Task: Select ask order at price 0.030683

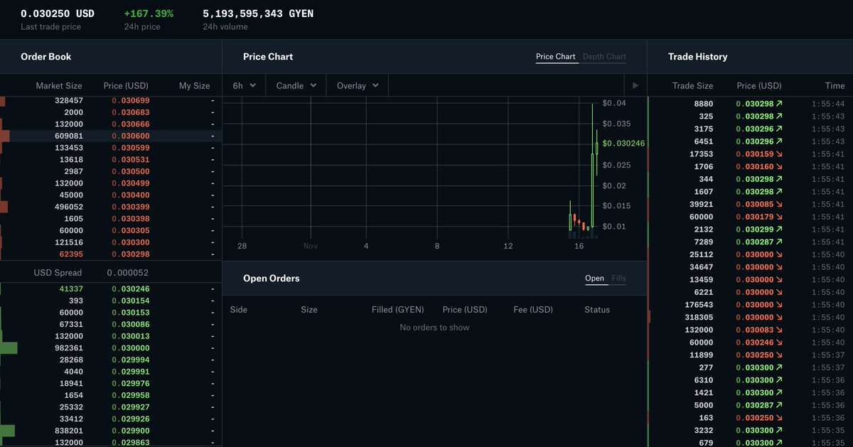Action: 111,112
